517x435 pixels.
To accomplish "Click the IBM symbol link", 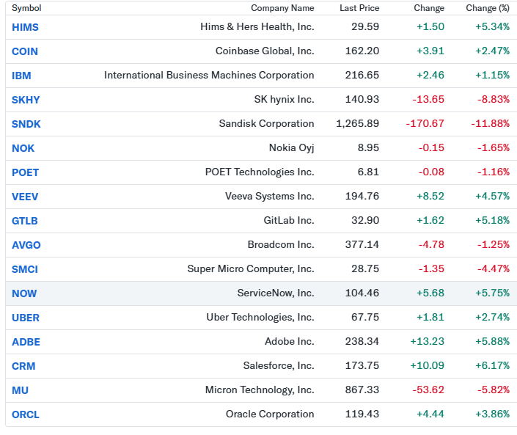I will (x=21, y=76).
